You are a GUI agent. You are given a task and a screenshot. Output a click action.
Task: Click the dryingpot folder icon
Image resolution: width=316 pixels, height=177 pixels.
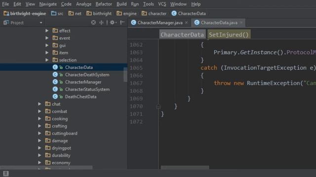coord(48,148)
